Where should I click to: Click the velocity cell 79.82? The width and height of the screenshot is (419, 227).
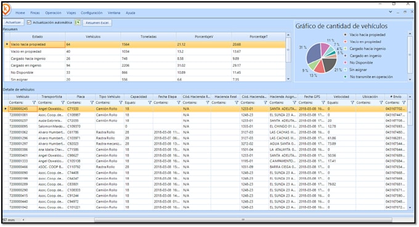click(341, 185)
